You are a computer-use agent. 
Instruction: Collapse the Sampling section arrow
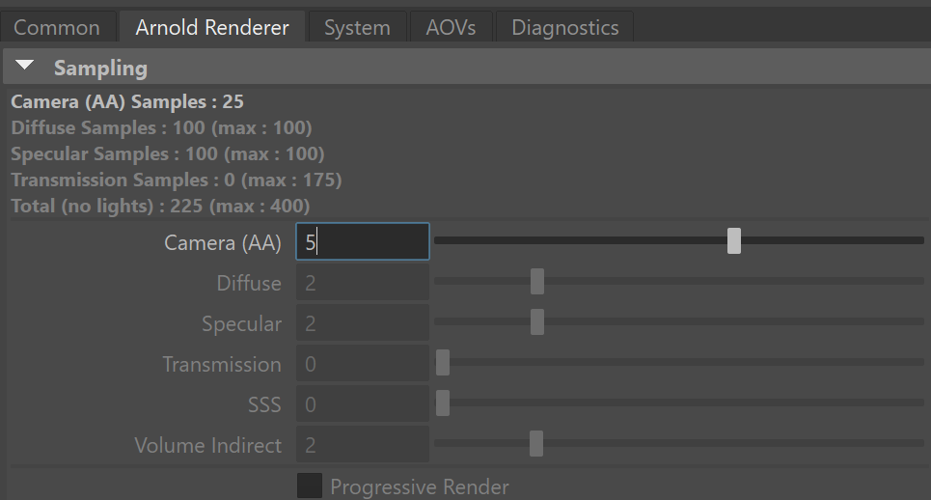tap(26, 67)
